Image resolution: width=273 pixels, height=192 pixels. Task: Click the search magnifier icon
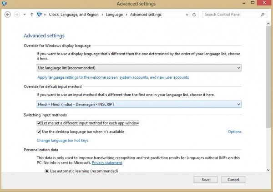pyautogui.click(x=263, y=15)
